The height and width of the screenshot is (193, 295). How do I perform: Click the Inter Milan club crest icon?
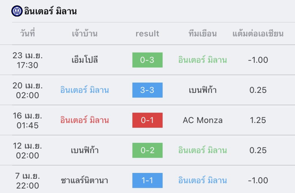point(17,11)
